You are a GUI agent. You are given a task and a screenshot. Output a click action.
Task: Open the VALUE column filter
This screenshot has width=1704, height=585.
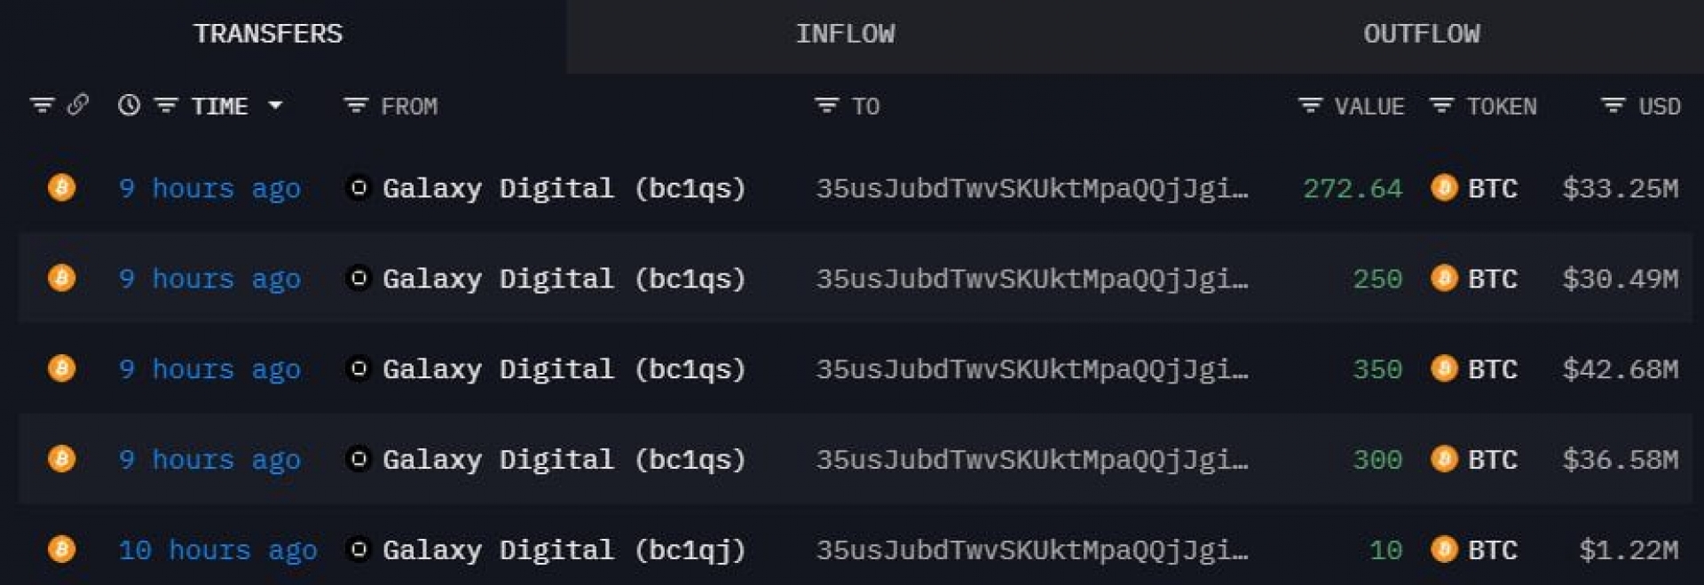click(x=1310, y=107)
